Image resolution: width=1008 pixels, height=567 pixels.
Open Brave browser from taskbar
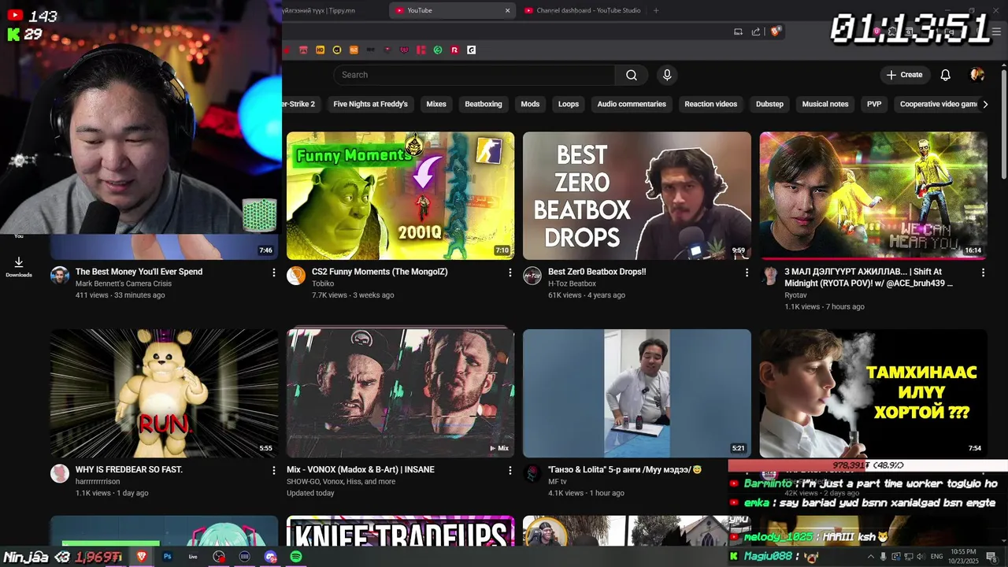[x=142, y=557]
